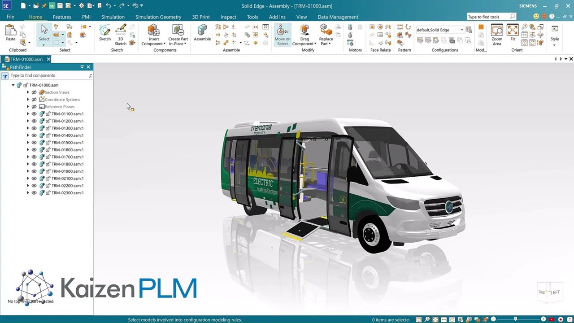Switch to the Features ribbon tab
This screenshot has height=323, width=574.
point(62,17)
